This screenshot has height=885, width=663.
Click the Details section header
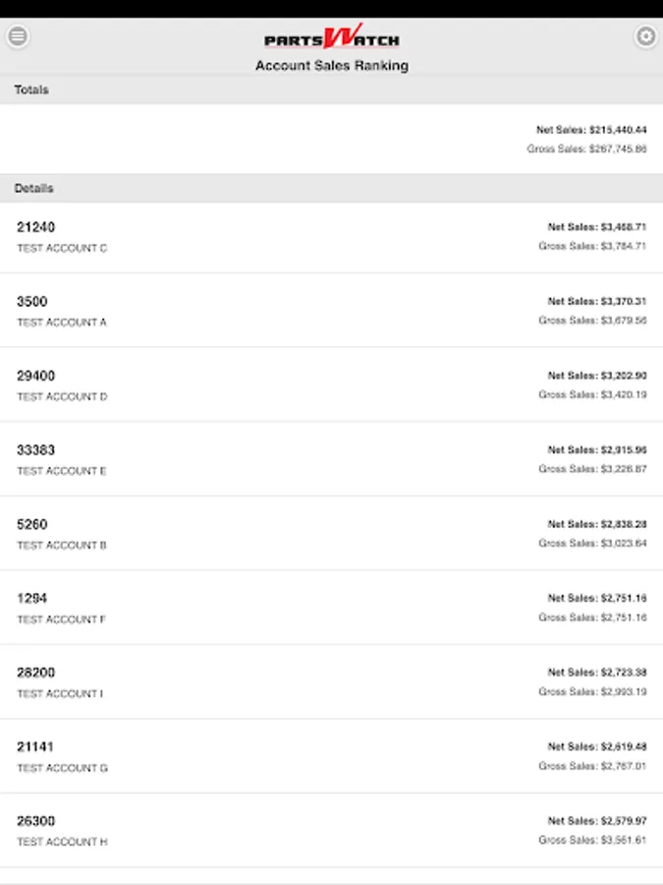332,188
